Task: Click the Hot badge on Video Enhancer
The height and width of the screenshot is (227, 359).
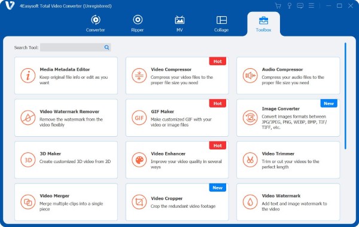Action: [218, 146]
